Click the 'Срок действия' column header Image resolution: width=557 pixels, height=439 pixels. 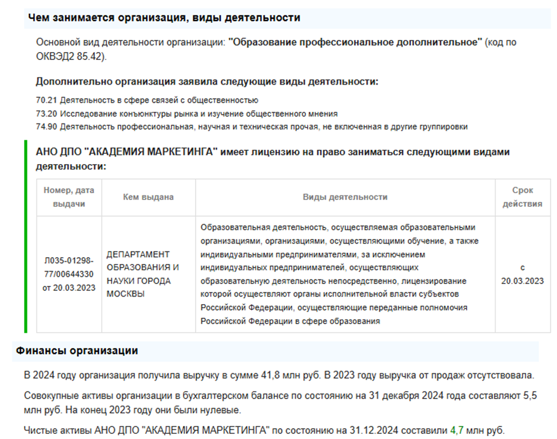tap(523, 197)
